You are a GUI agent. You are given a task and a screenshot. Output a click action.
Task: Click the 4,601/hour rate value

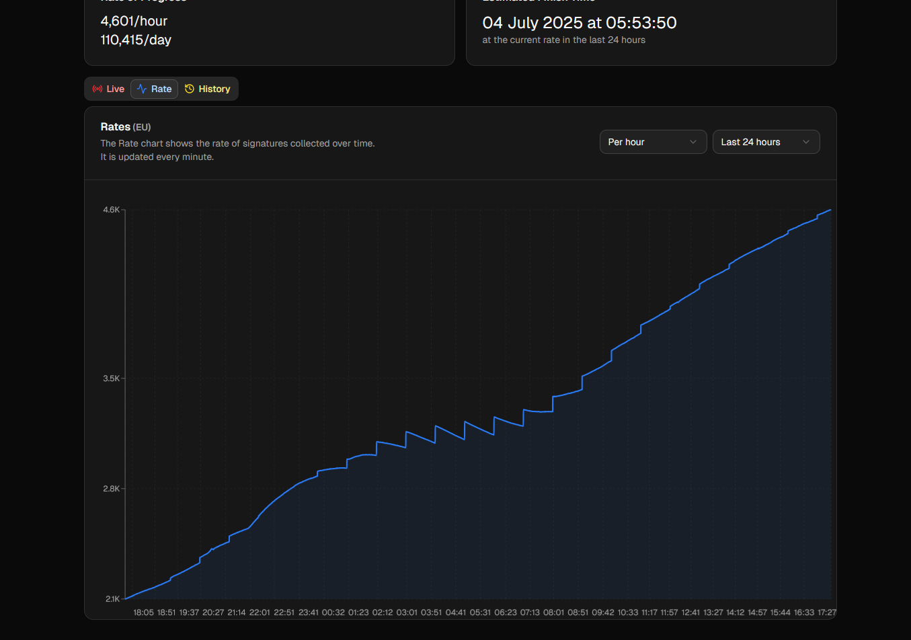pyautogui.click(x=134, y=21)
